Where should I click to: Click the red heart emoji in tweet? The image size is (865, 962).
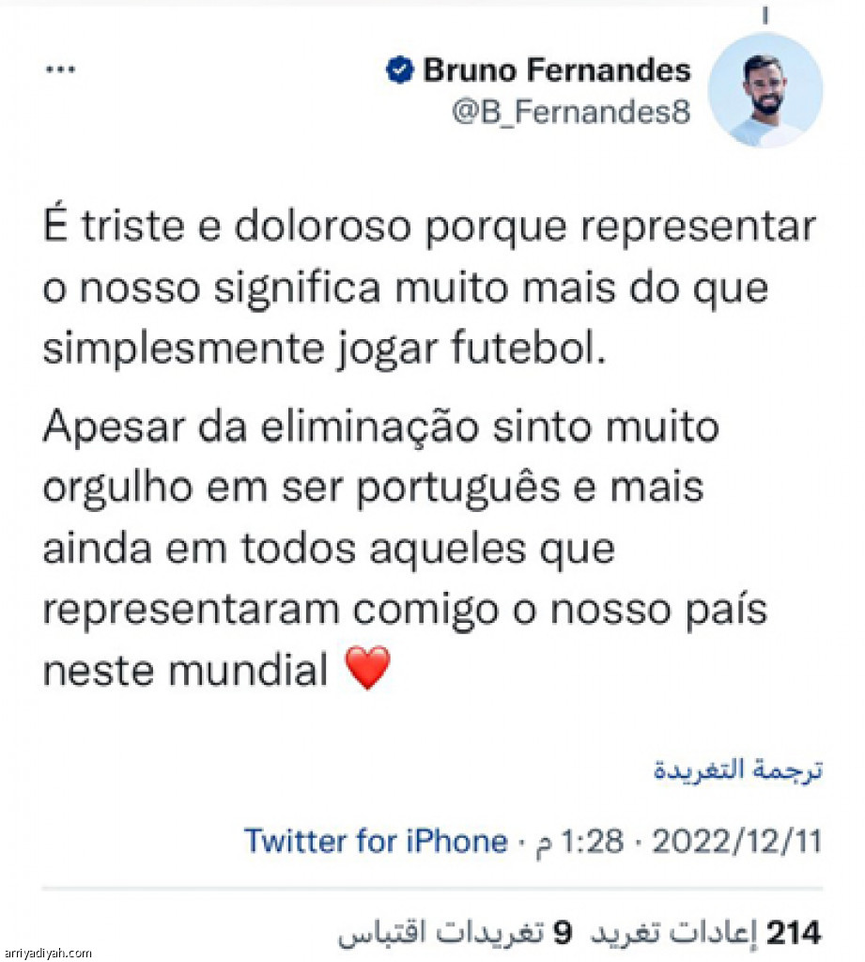pyautogui.click(x=367, y=670)
